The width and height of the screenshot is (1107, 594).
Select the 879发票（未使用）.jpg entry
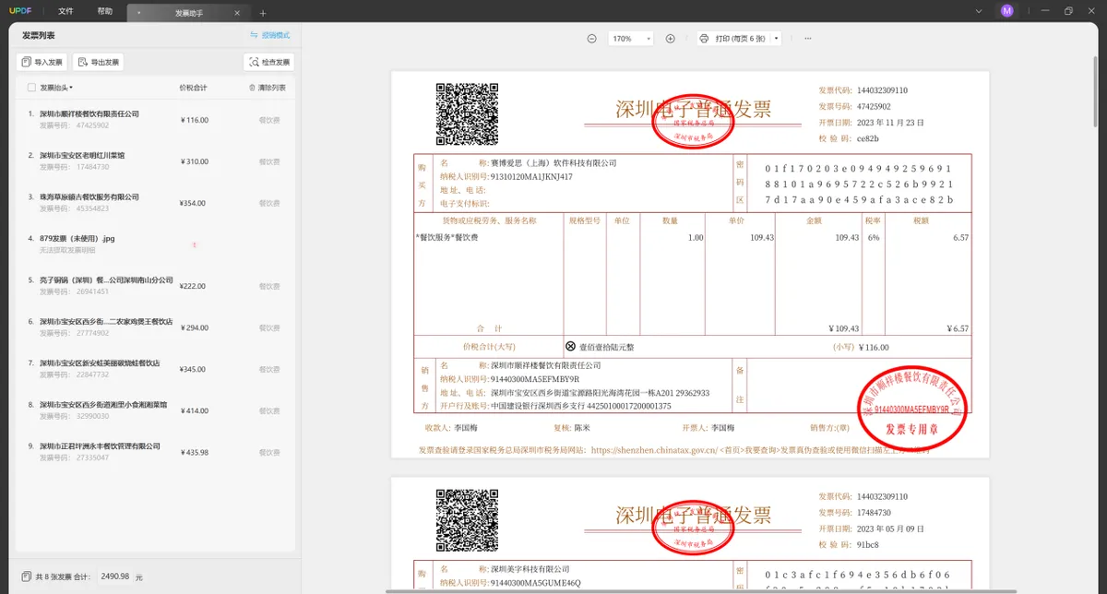coord(155,244)
